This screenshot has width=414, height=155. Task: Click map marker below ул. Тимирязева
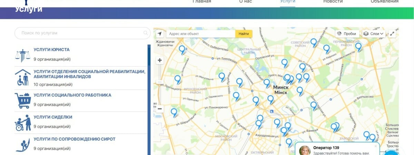pos(222,77)
